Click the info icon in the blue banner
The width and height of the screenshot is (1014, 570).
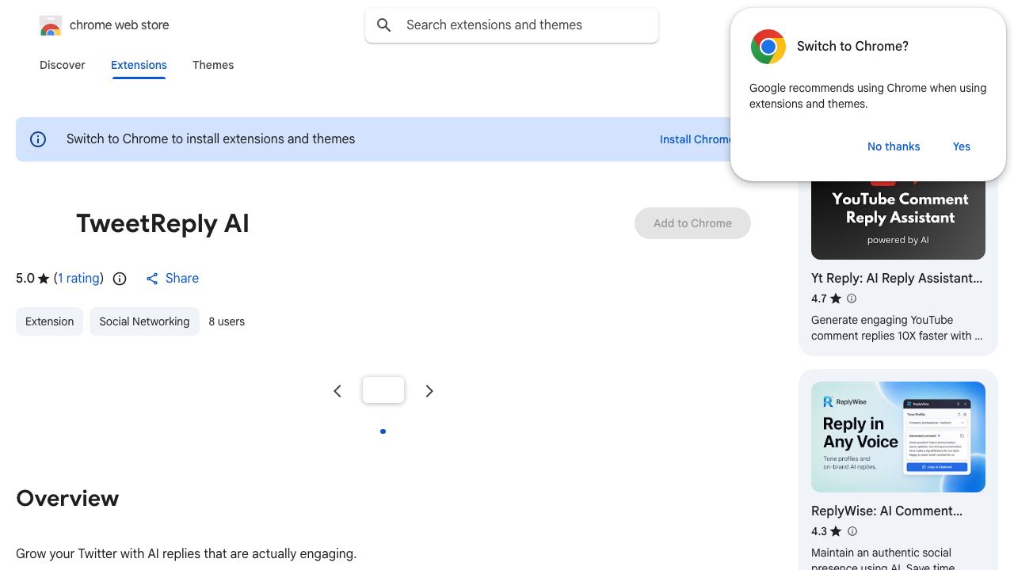pyautogui.click(x=38, y=139)
